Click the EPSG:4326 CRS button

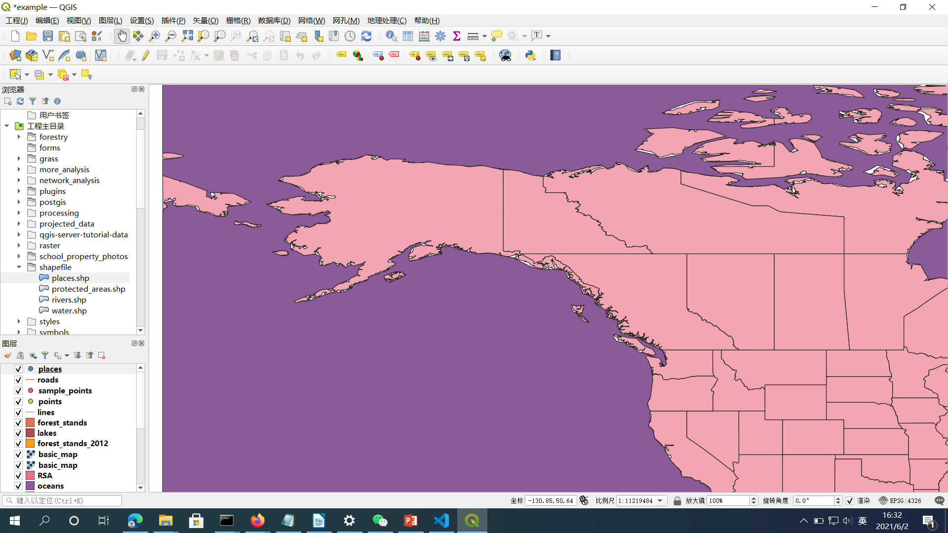point(900,500)
